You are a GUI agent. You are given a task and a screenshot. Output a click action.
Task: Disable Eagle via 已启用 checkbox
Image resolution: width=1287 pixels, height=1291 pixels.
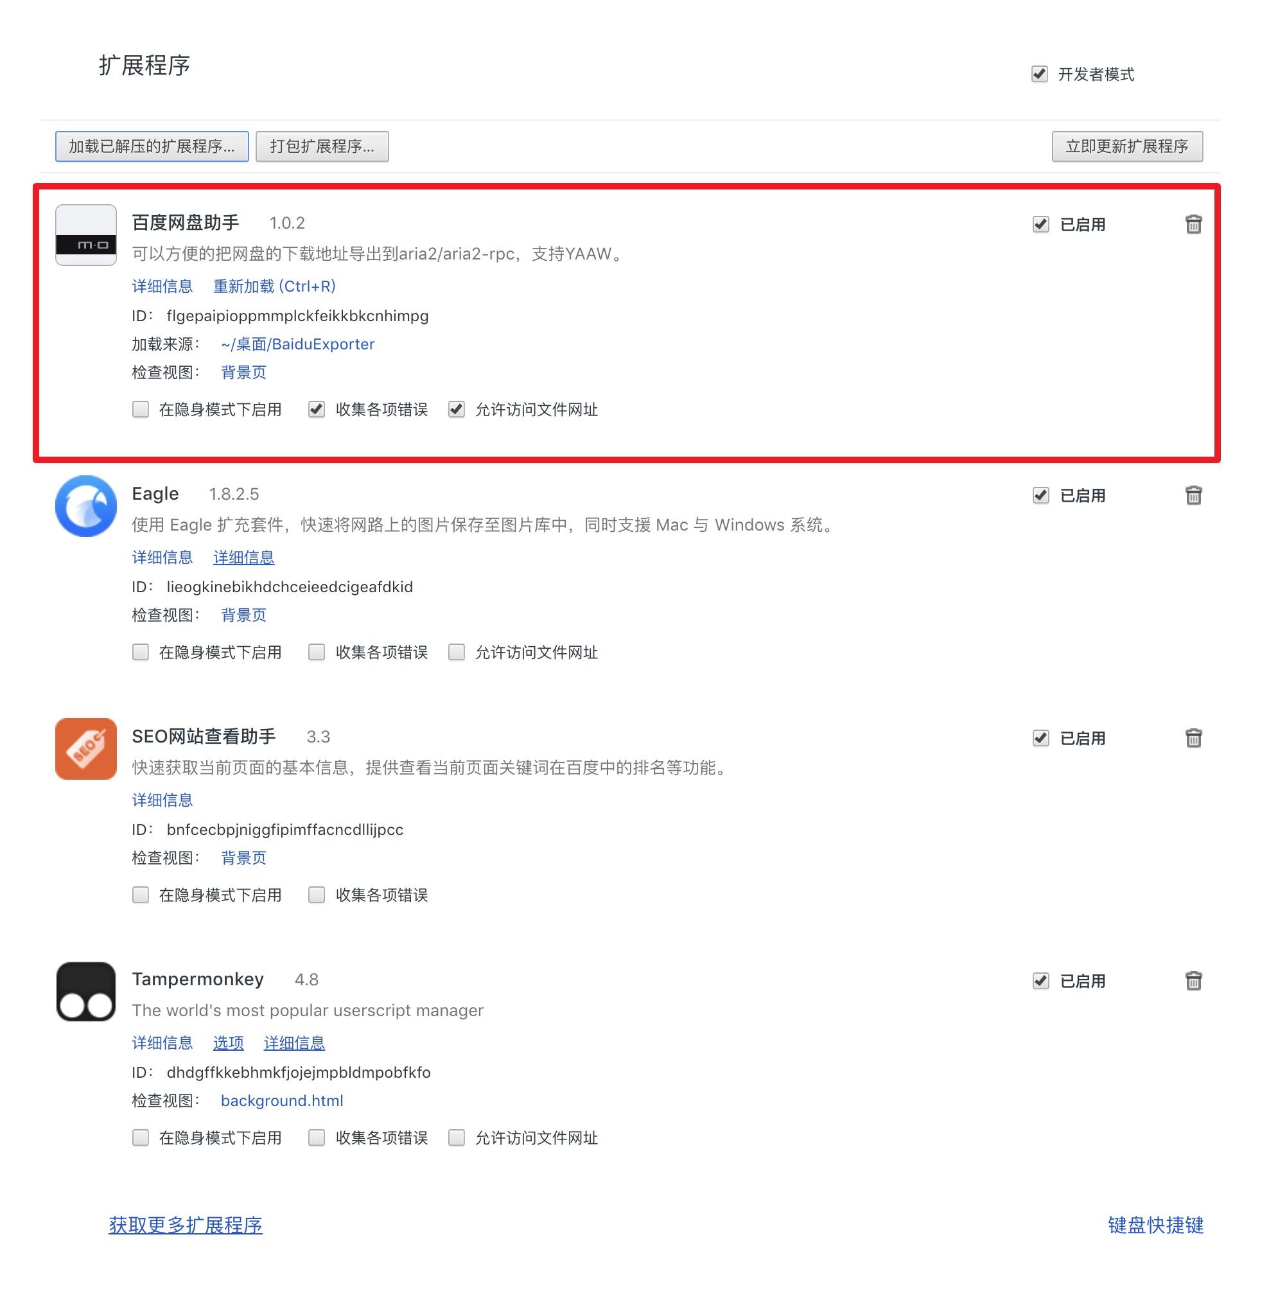coord(1040,495)
